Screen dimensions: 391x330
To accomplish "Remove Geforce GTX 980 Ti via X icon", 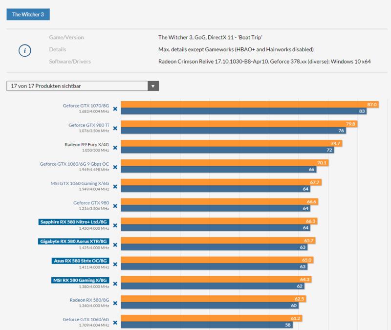I will (115, 128).
